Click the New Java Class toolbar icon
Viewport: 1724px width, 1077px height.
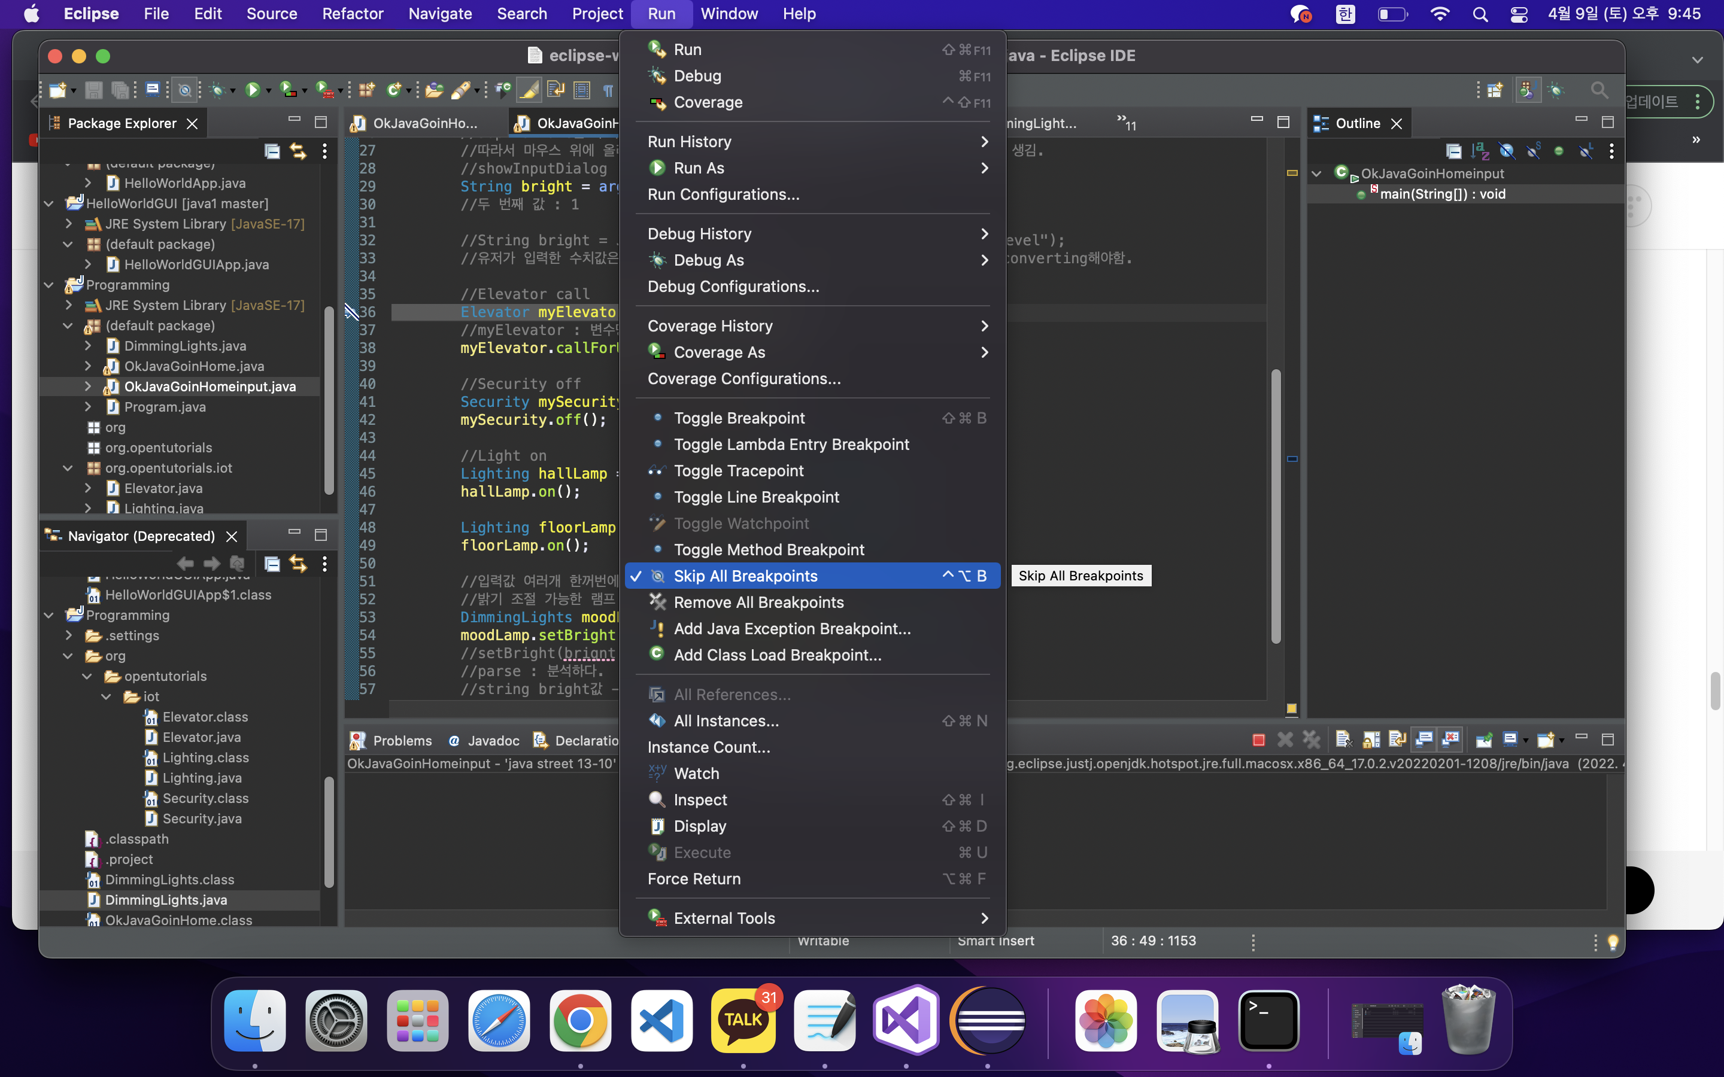click(394, 90)
